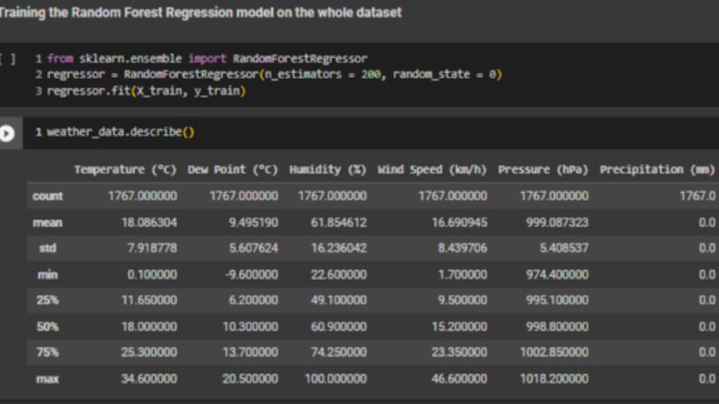This screenshot has height=404, width=719.
Task: Click code line 'from sklearn.ensemble import RandomForestRegressor'
Action: (x=208, y=59)
